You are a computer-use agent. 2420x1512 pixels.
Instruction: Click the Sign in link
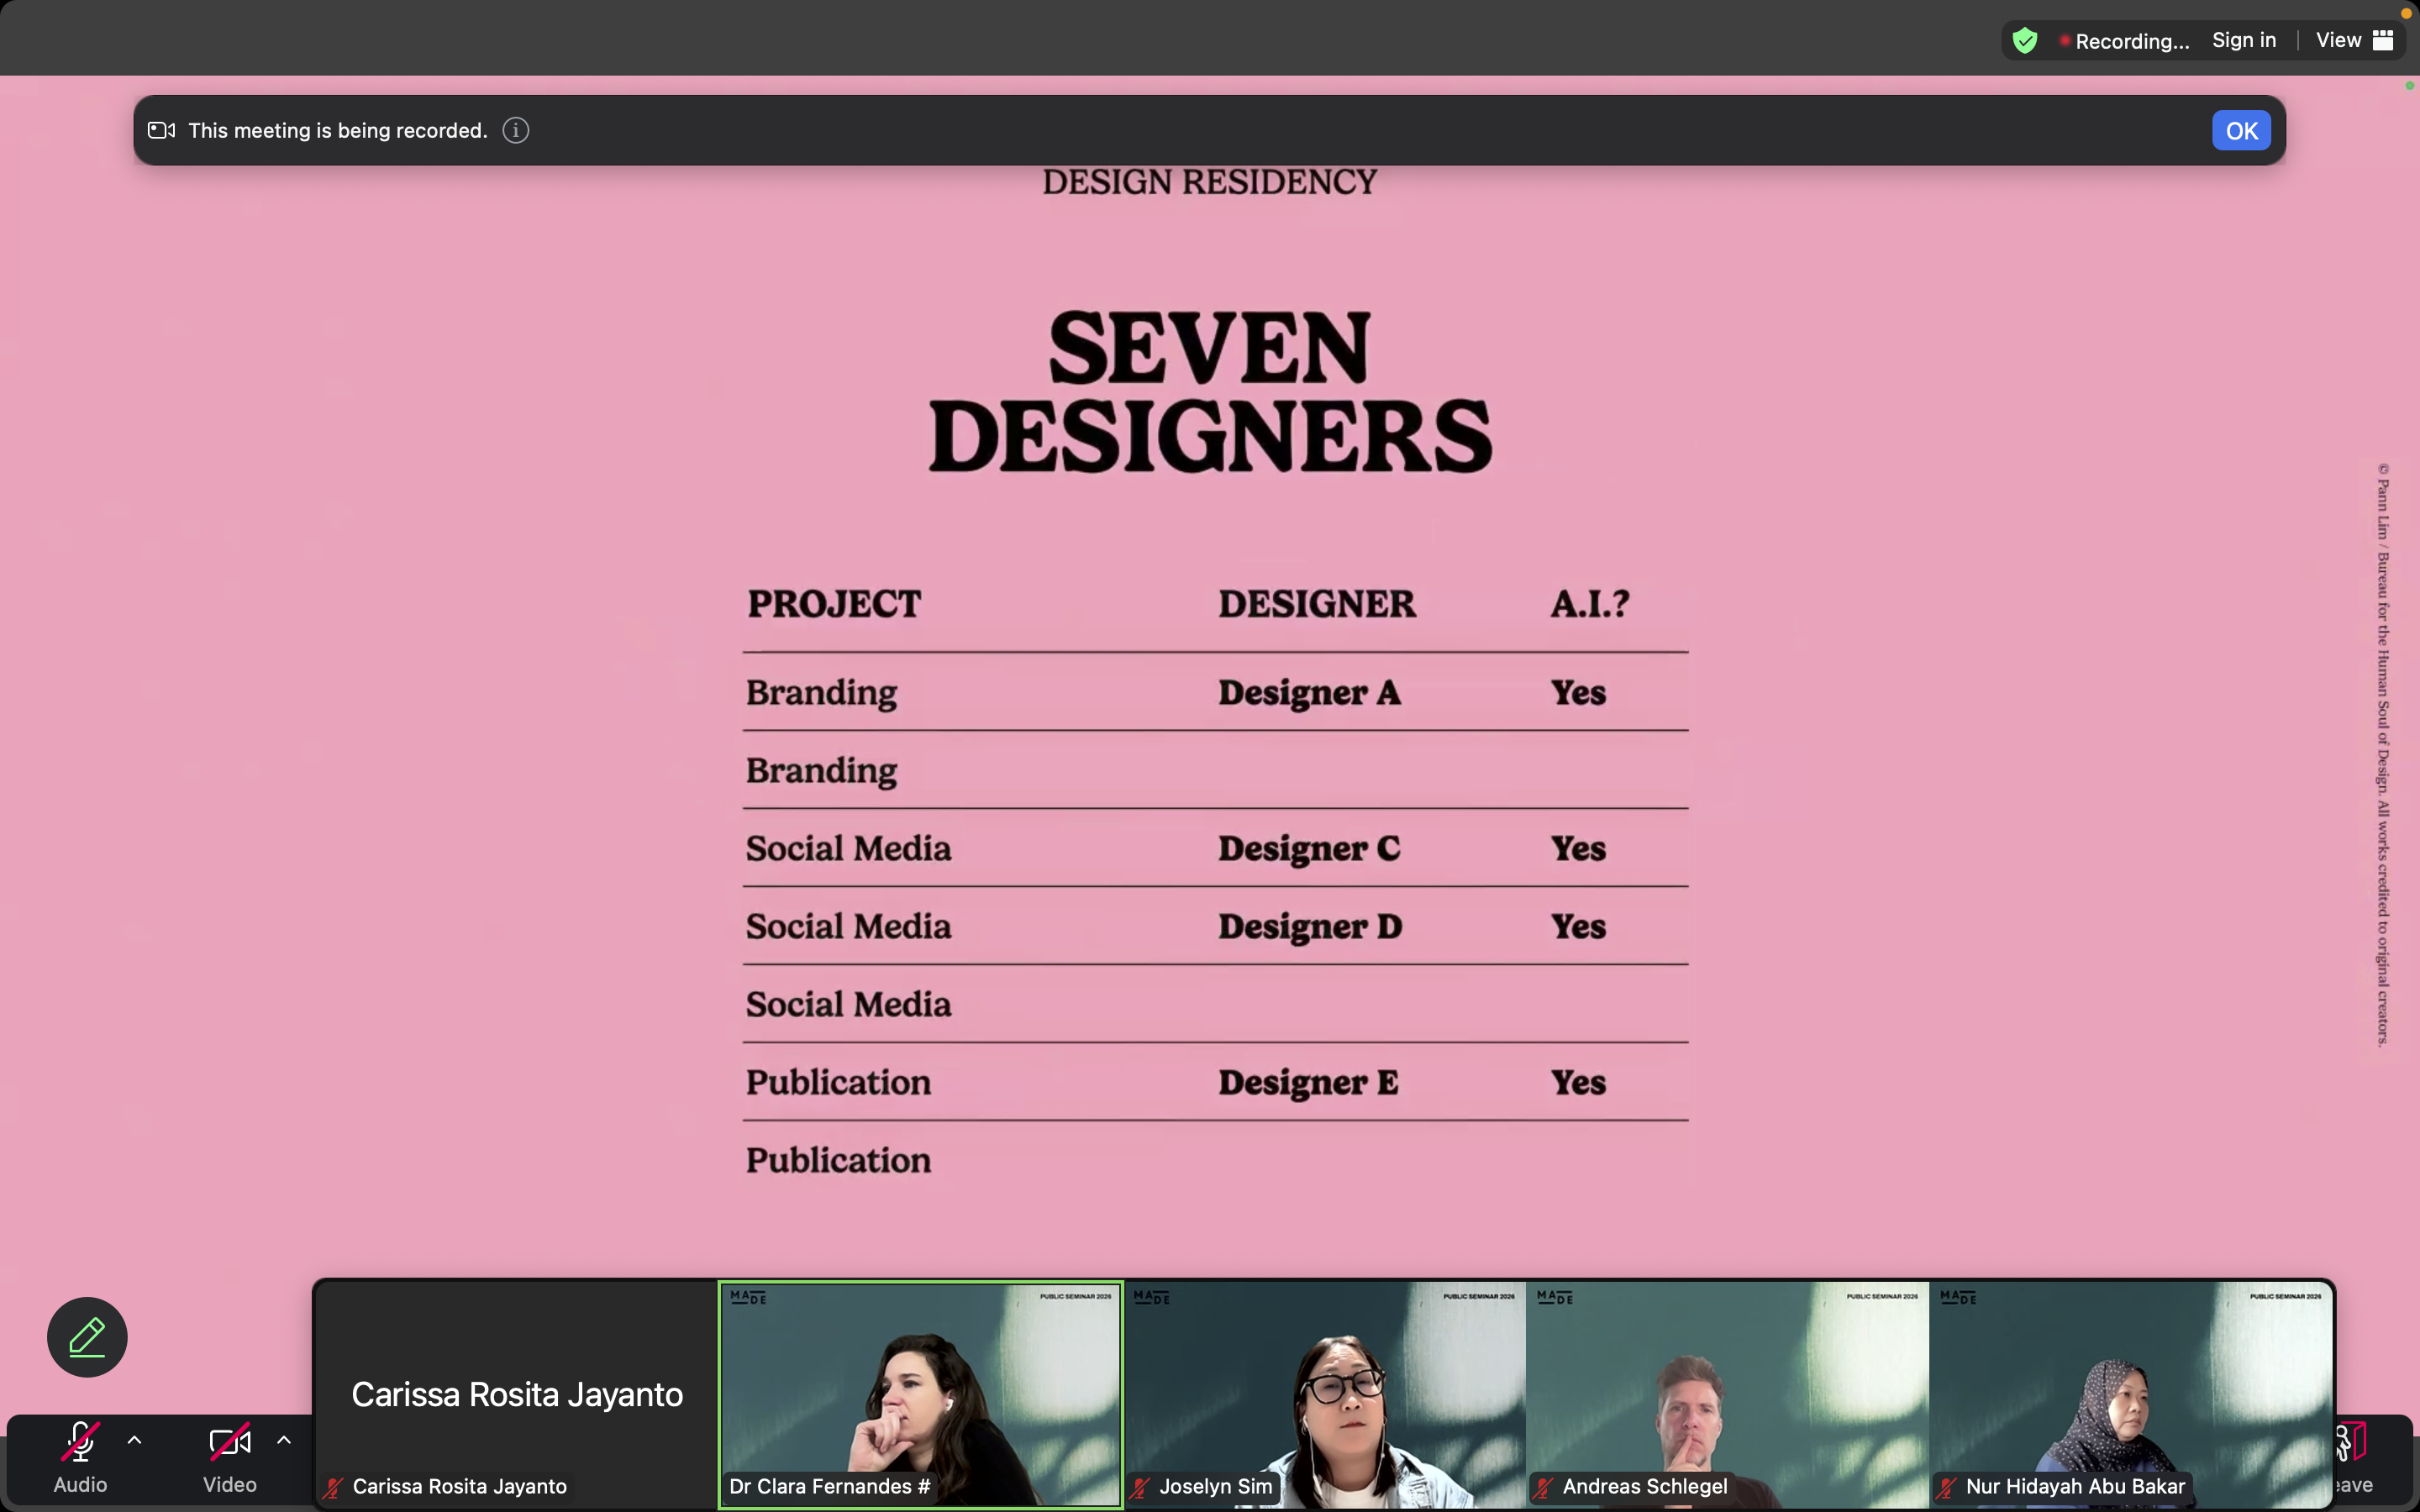point(2243,40)
